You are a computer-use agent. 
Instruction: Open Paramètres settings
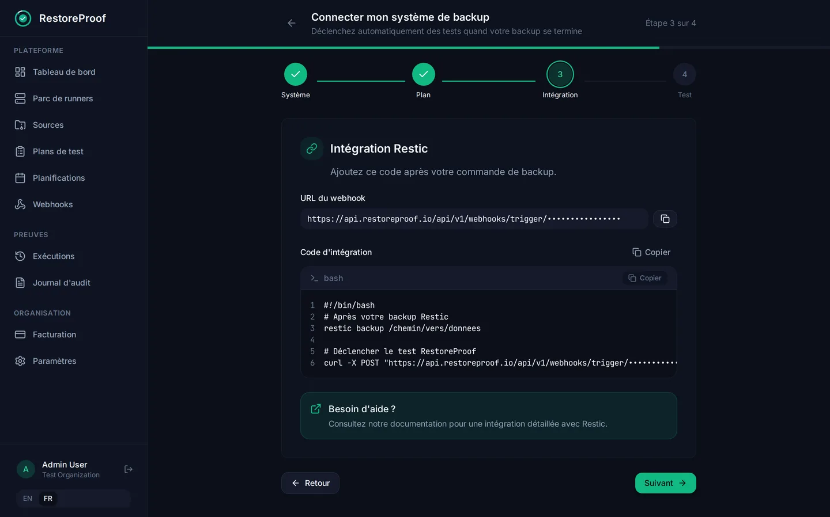click(x=73, y=361)
